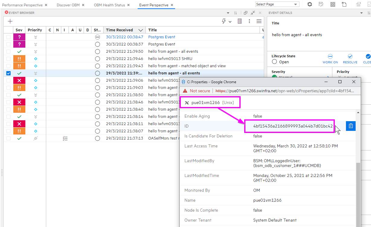Click the priority icon of the OASelfMon row

(36, 138)
